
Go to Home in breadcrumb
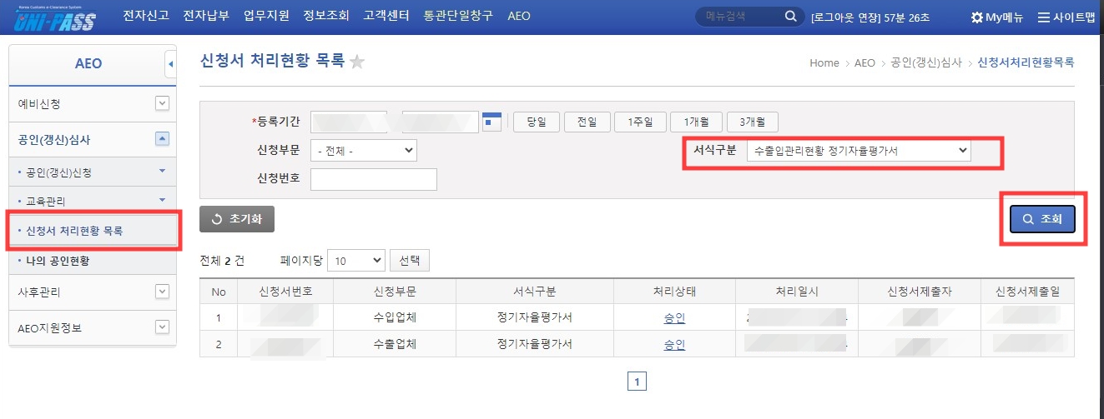tap(824, 62)
